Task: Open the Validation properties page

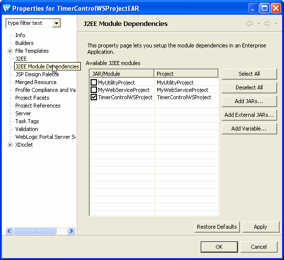Action: pos(26,129)
